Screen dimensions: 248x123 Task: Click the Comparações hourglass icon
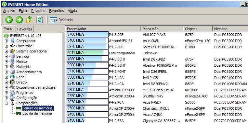(x=12, y=103)
